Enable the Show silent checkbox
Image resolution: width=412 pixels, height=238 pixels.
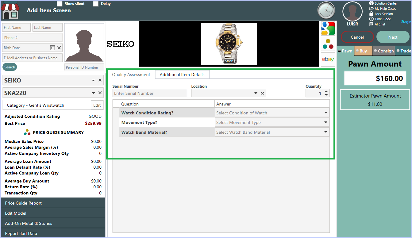[x=60, y=4]
